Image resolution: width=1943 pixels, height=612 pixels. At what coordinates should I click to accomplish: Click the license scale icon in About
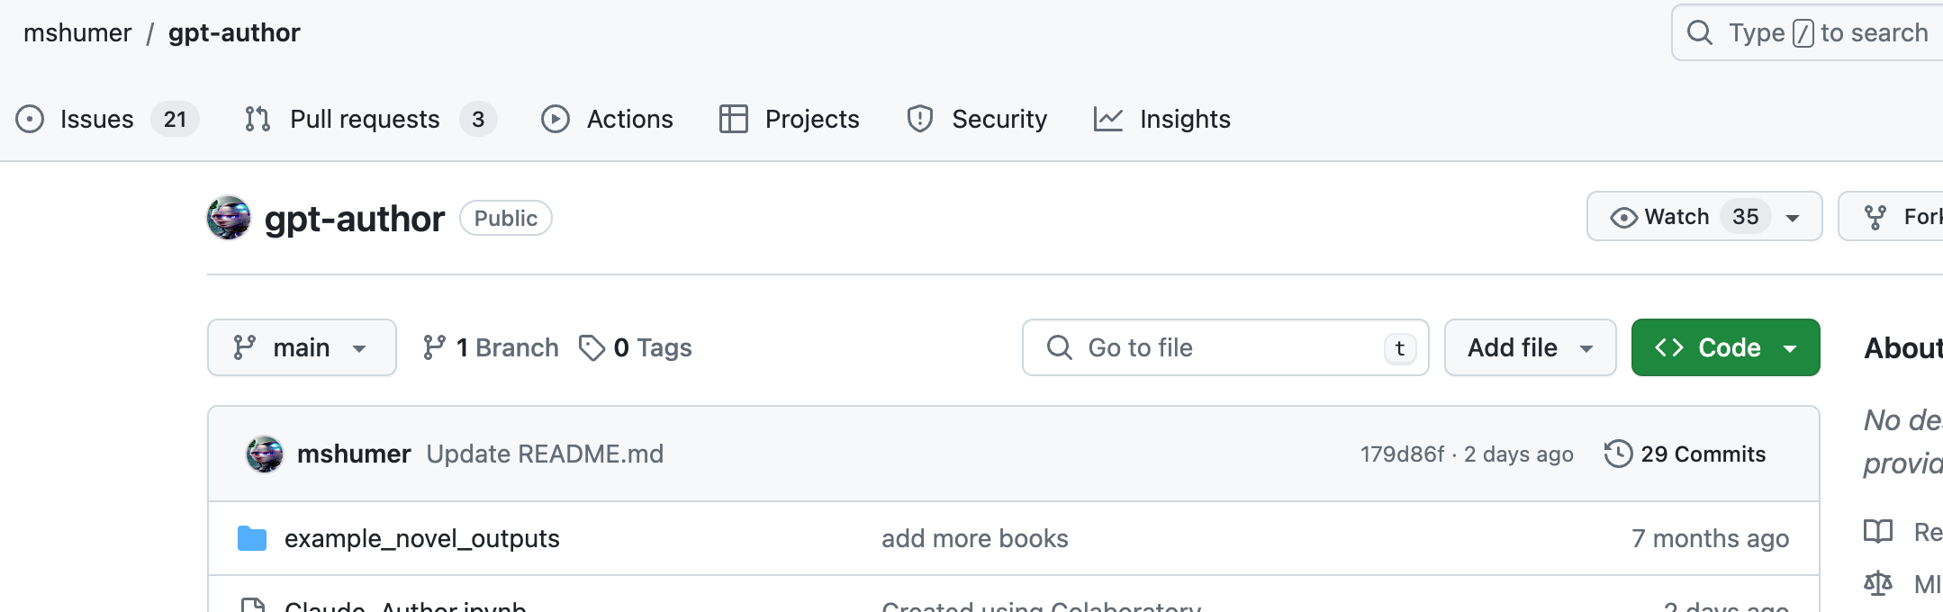pyautogui.click(x=1878, y=584)
